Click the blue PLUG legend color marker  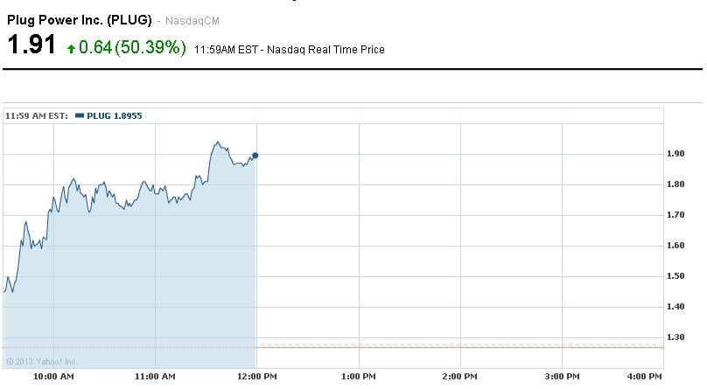pyautogui.click(x=80, y=115)
